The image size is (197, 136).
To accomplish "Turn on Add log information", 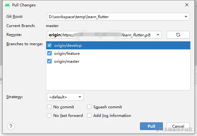I will (x=90, y=115).
